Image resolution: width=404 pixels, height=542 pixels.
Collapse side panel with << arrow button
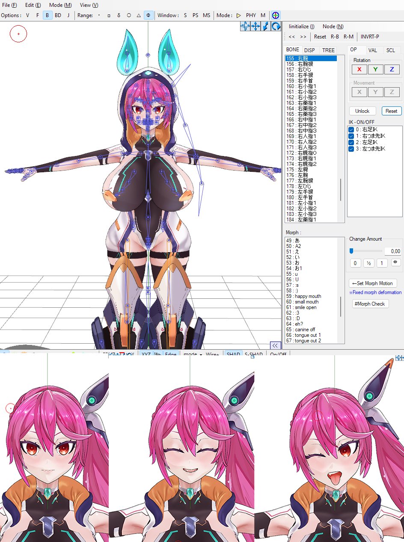275,345
